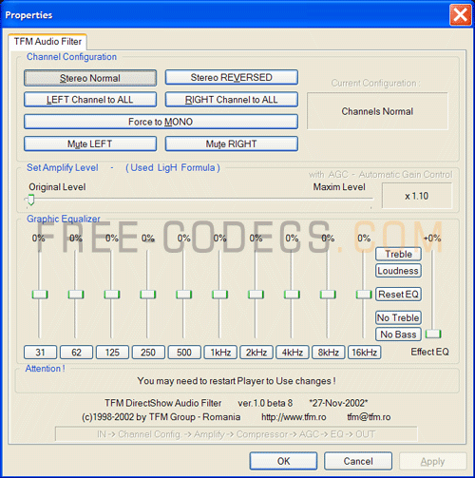
Task: Select the Stereo REVERSED channel button
Action: (232, 77)
